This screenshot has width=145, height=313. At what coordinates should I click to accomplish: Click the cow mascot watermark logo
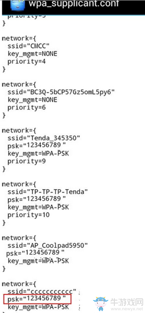click(x=100, y=304)
